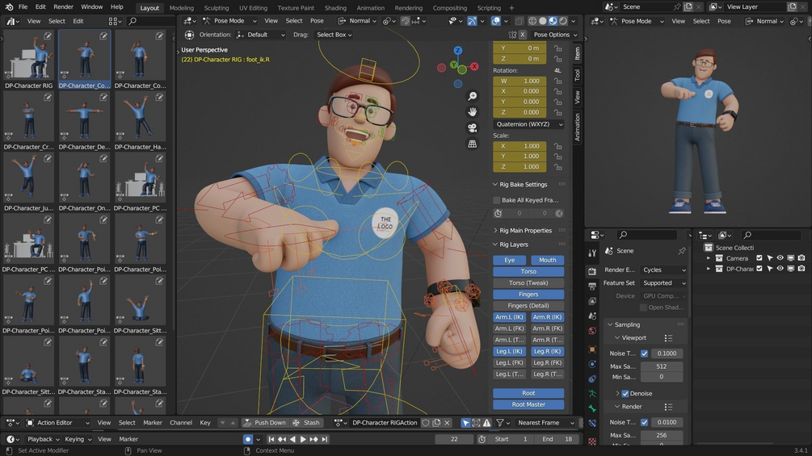Image resolution: width=812 pixels, height=456 pixels.
Task: Open the Render properties tab icon
Action: (x=592, y=271)
